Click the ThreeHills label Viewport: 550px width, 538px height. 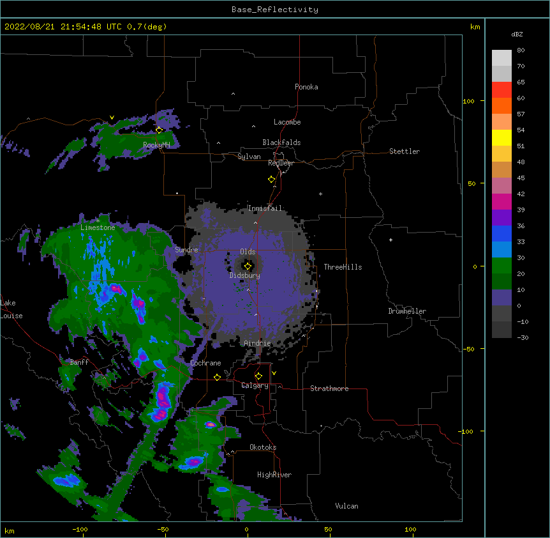343,267
